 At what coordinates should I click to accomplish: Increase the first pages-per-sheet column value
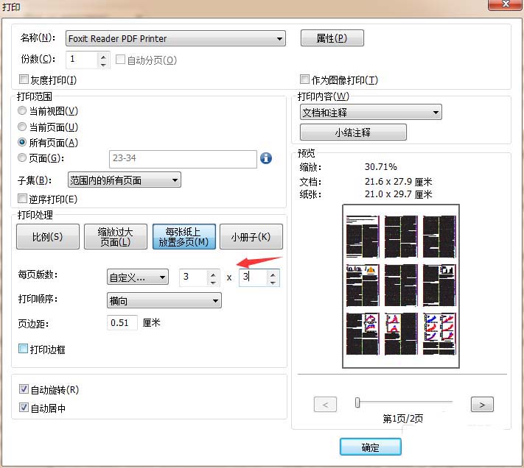click(213, 273)
